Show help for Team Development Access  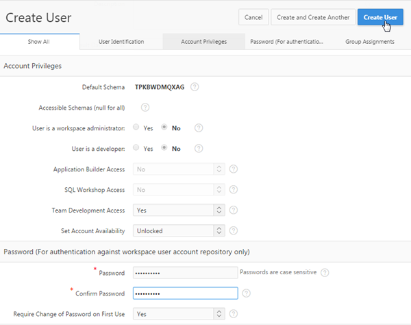click(x=234, y=210)
